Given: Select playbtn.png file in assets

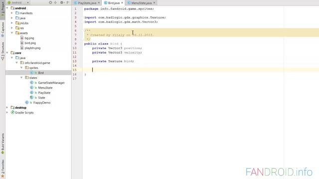Looking at the screenshot, I should point(32,48).
